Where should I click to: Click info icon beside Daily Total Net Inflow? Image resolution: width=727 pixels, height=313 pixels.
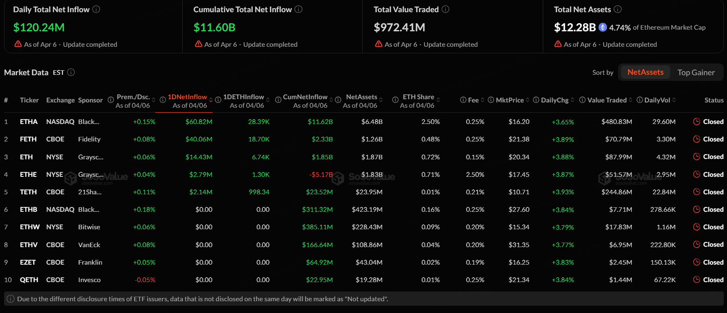coord(96,9)
